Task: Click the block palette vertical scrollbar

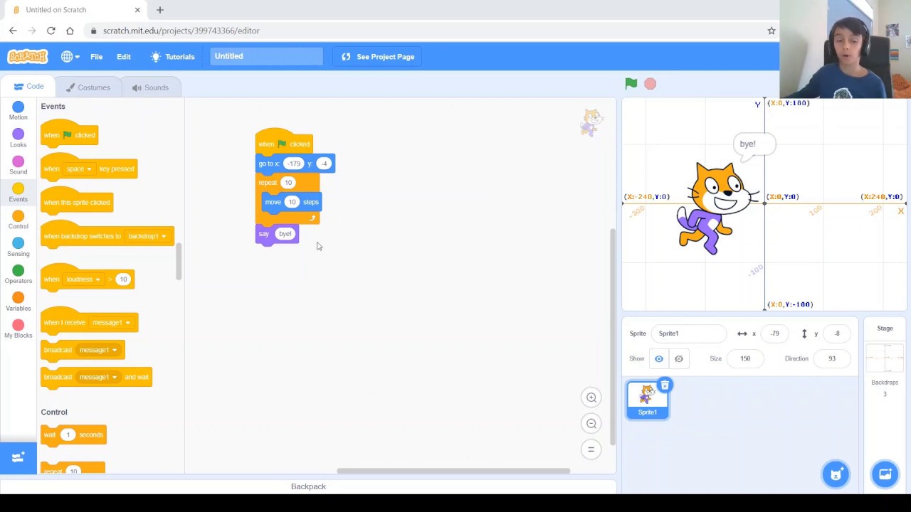Action: click(x=179, y=261)
